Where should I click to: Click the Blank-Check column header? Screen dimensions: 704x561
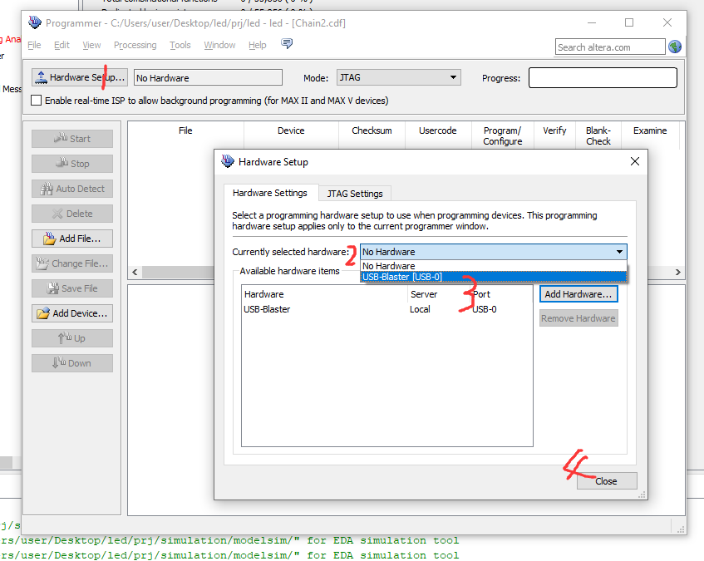point(598,135)
